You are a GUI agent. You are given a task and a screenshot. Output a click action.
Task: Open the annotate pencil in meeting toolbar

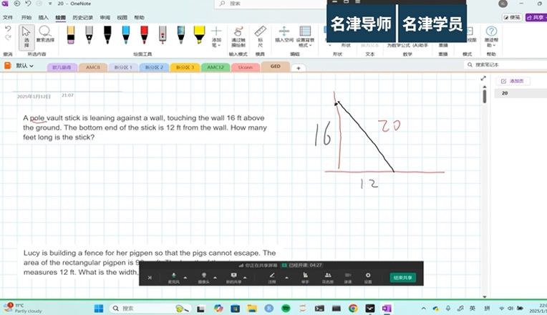[x=271, y=277]
